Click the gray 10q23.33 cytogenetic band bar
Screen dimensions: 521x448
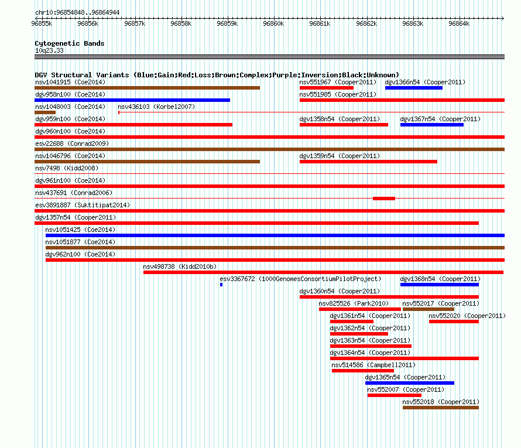tap(269, 57)
